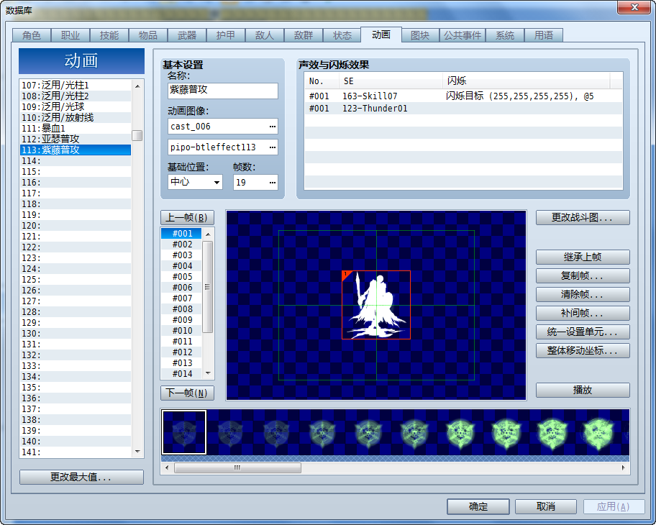Confirm with the 确定 button
This screenshot has width=656, height=525.
[x=478, y=506]
